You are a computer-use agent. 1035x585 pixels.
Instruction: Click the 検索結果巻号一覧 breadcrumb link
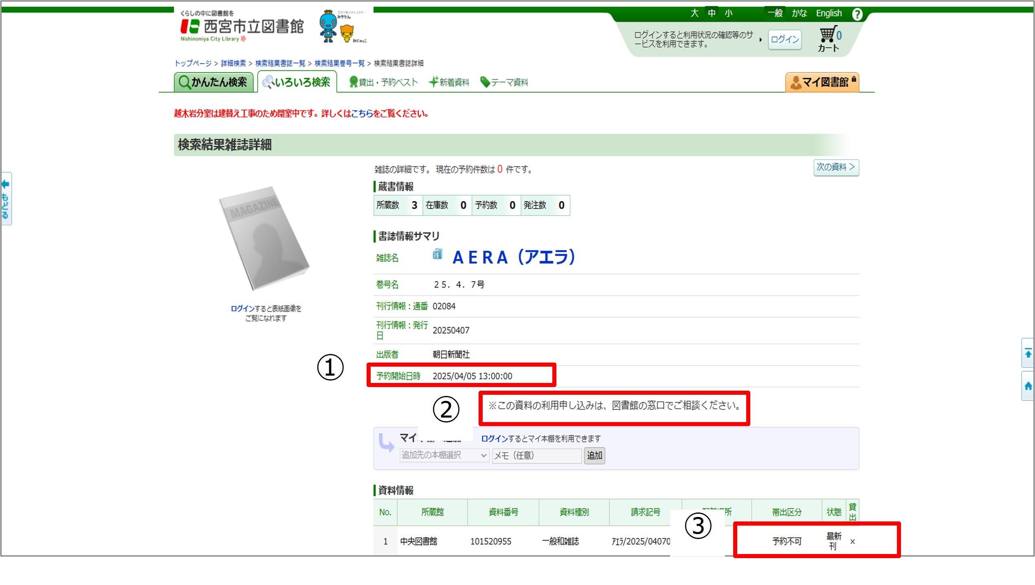339,63
